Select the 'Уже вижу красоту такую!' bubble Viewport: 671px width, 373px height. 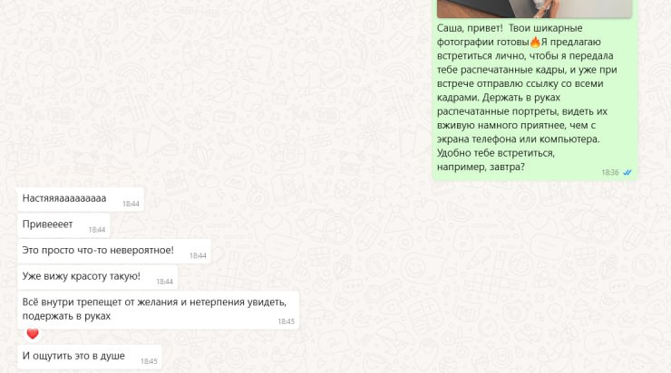pyautogui.click(x=97, y=277)
